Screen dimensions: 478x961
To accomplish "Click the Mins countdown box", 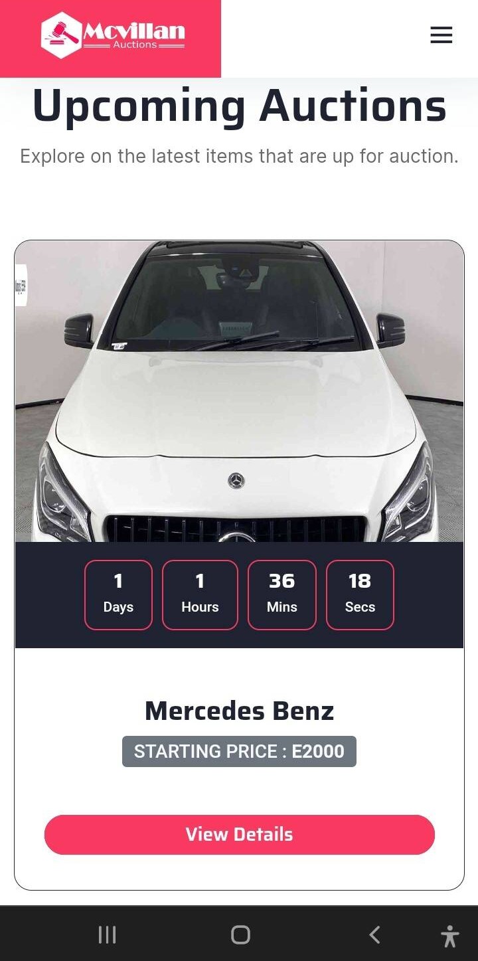I will coord(282,594).
